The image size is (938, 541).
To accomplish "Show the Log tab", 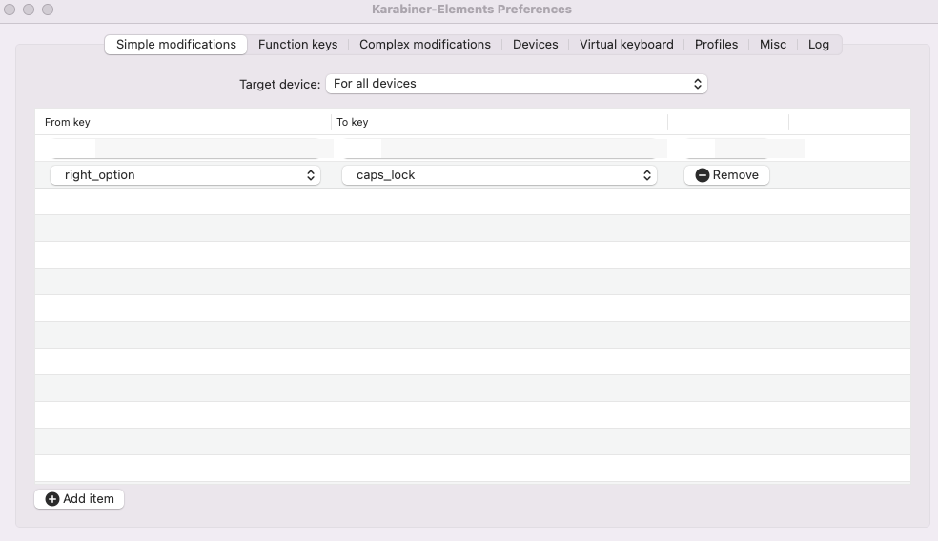I will [x=818, y=45].
